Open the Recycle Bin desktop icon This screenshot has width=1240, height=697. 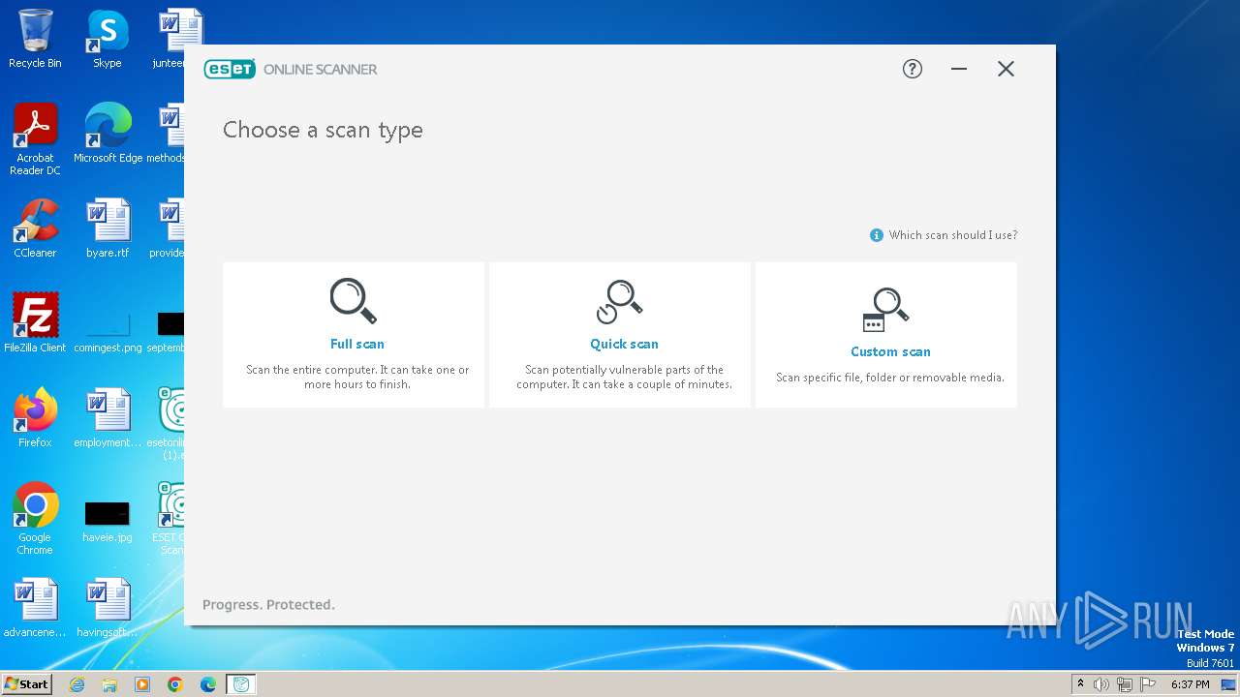pos(35,40)
